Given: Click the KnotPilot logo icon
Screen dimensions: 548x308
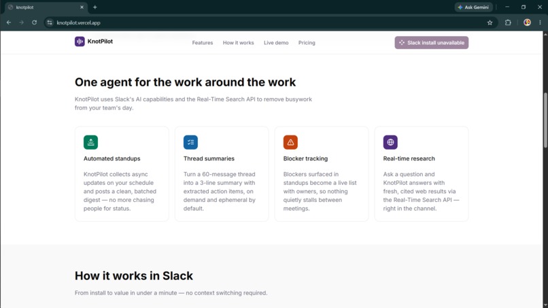Looking at the screenshot, I should [80, 41].
